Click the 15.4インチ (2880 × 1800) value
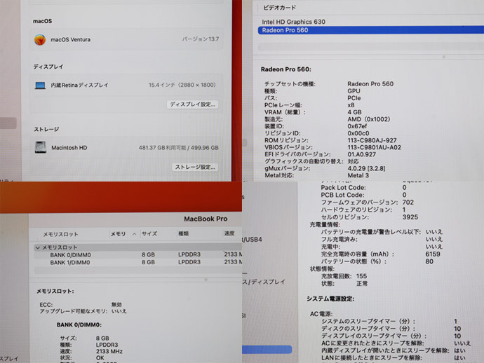This screenshot has height=363, width=484. [x=182, y=85]
